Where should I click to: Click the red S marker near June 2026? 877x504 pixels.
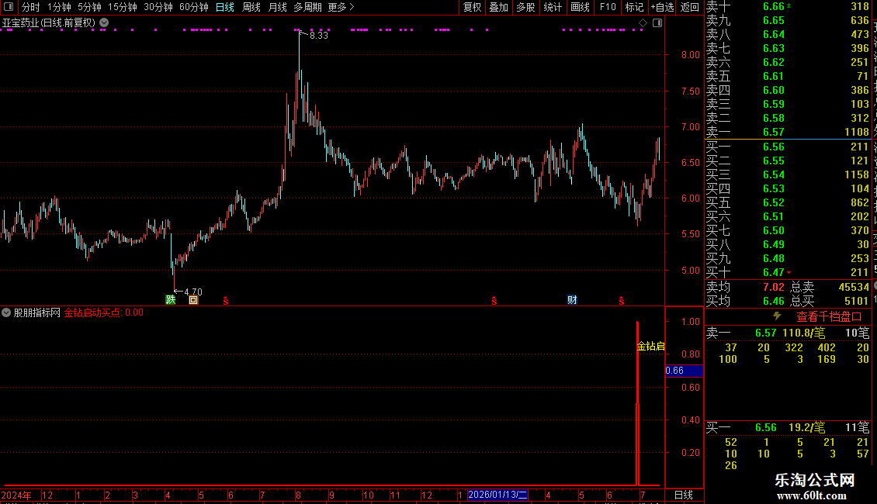622,301
